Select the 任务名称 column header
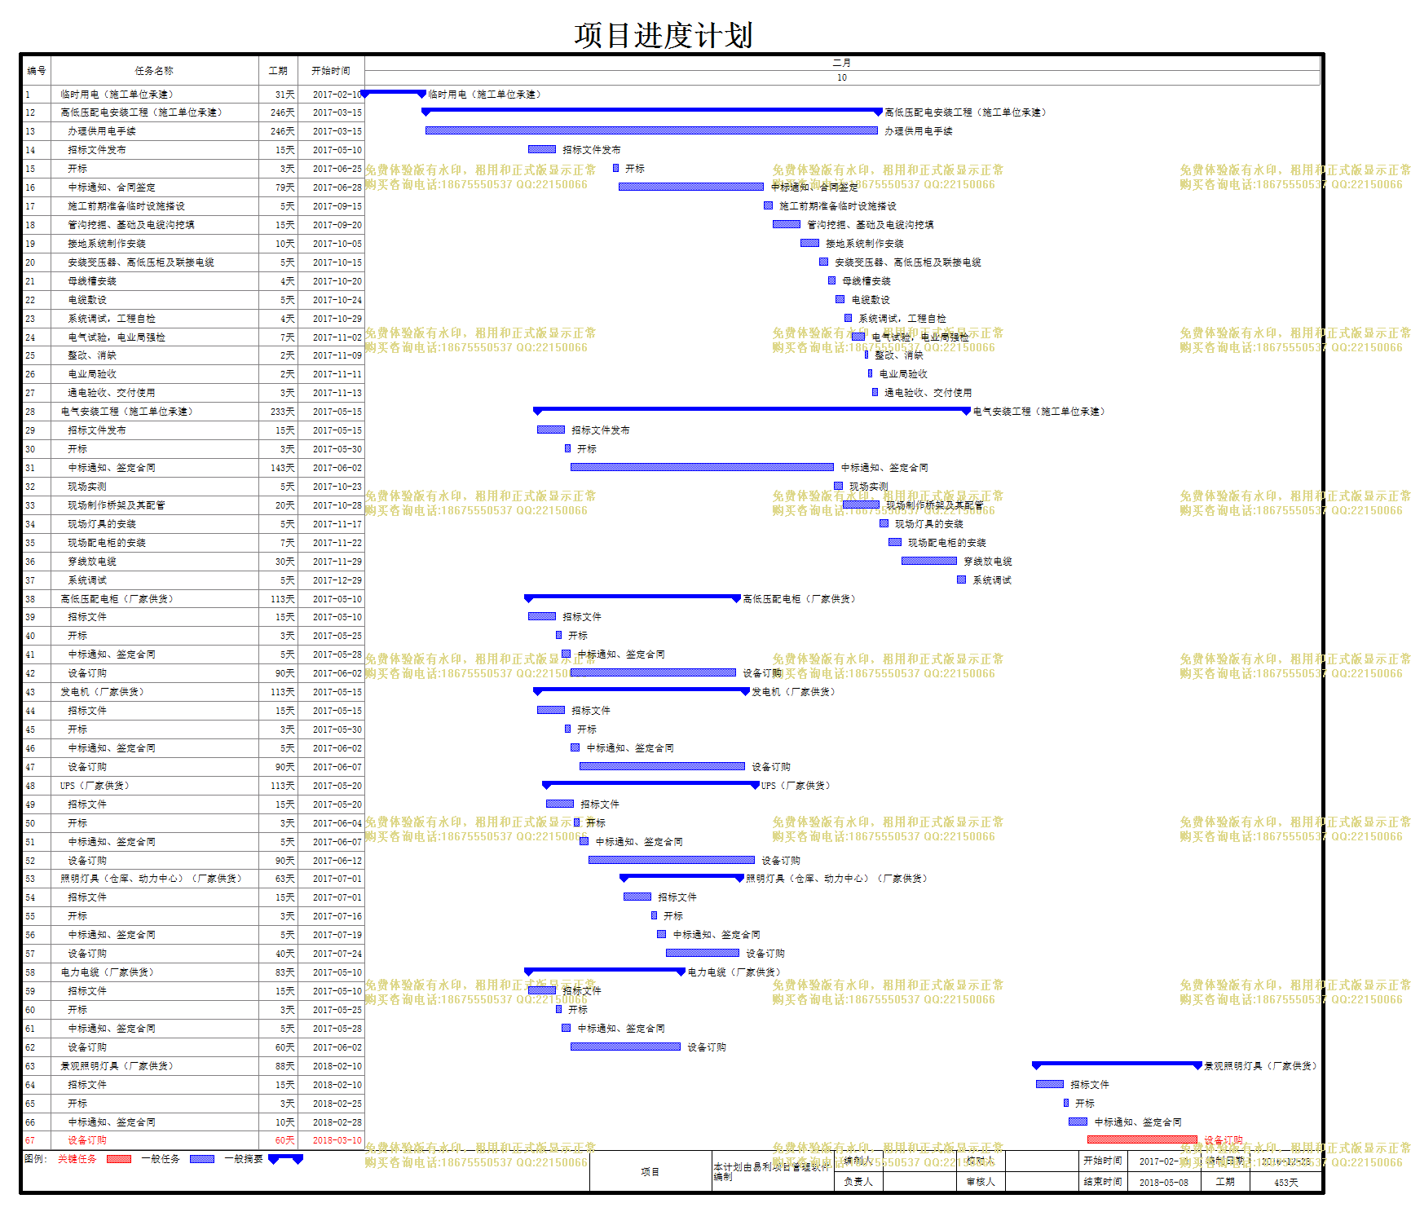 (155, 71)
